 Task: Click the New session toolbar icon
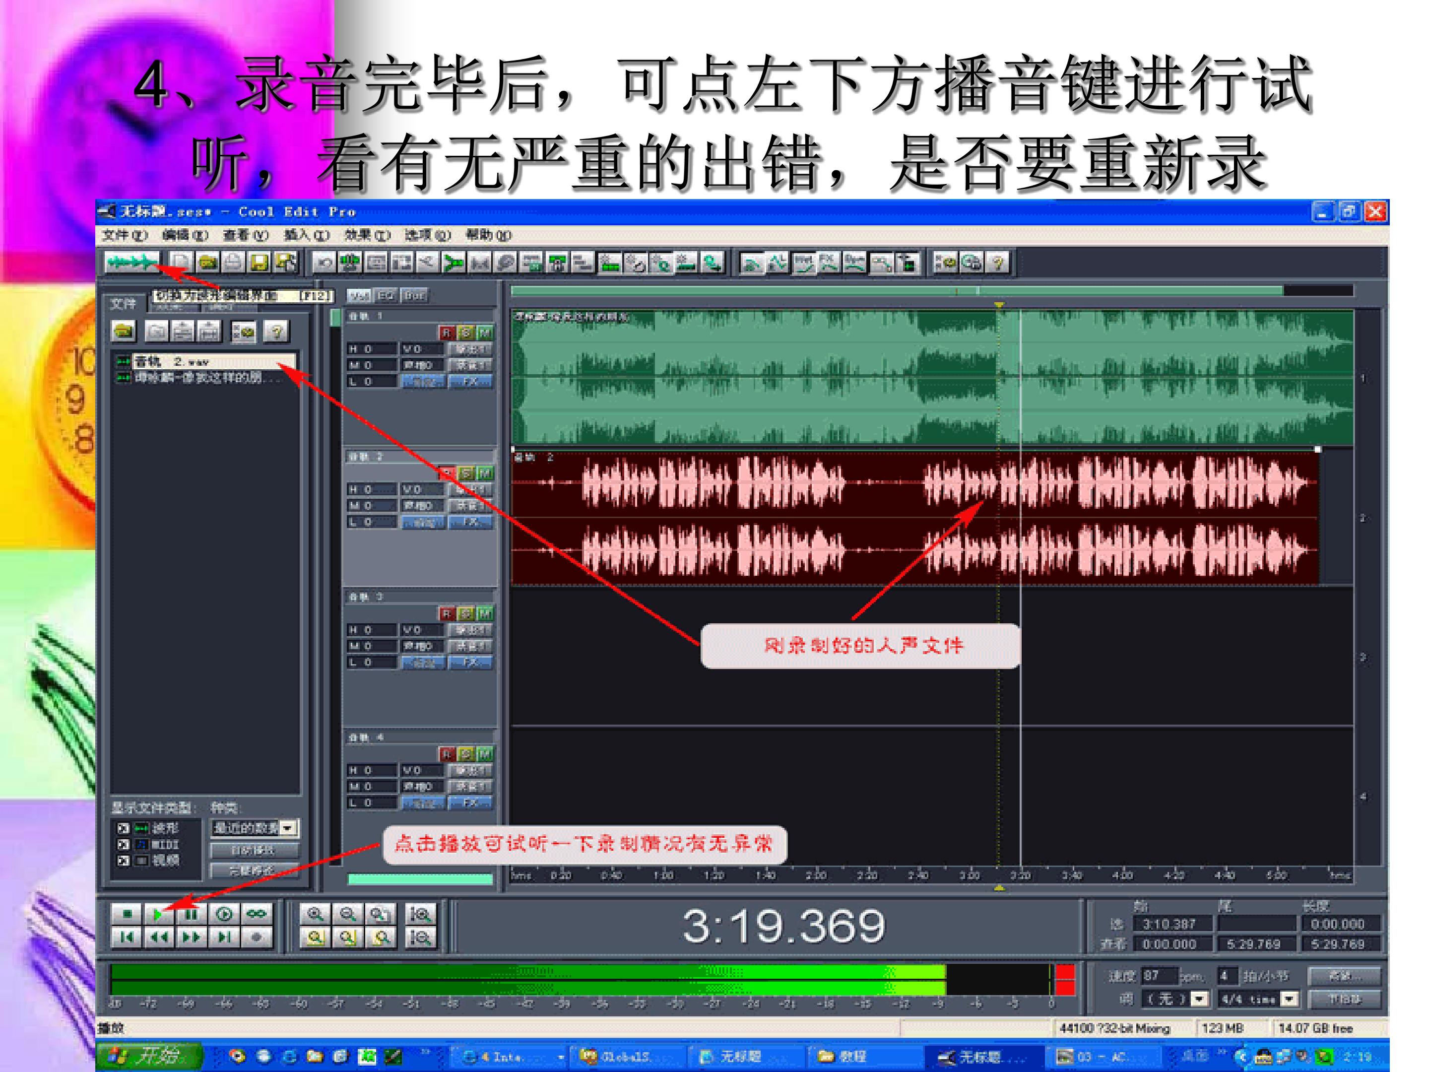182,263
